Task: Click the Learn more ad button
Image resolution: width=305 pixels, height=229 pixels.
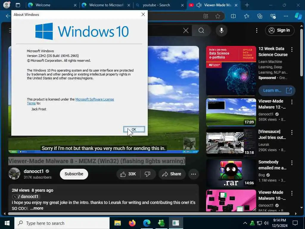Action: click(x=277, y=90)
